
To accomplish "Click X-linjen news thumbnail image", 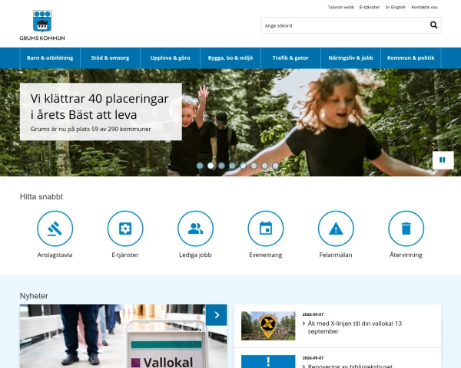I will [x=268, y=326].
